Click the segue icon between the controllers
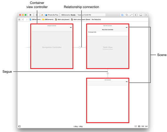 click(108, 73)
